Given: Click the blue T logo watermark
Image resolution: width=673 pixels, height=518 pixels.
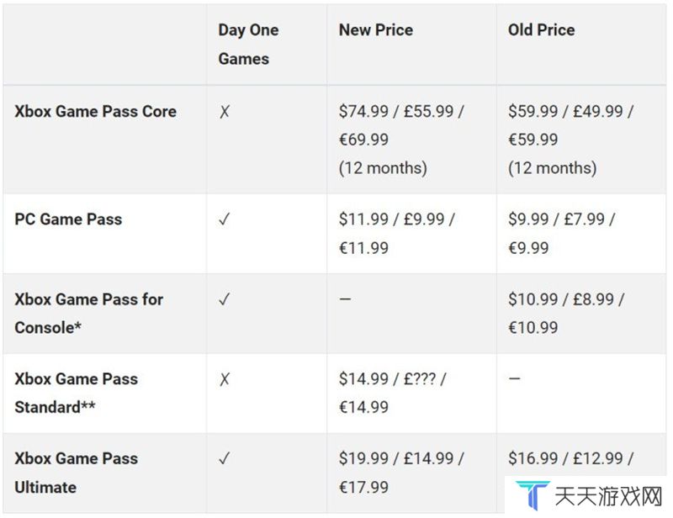Looking at the screenshot, I should point(533,495).
